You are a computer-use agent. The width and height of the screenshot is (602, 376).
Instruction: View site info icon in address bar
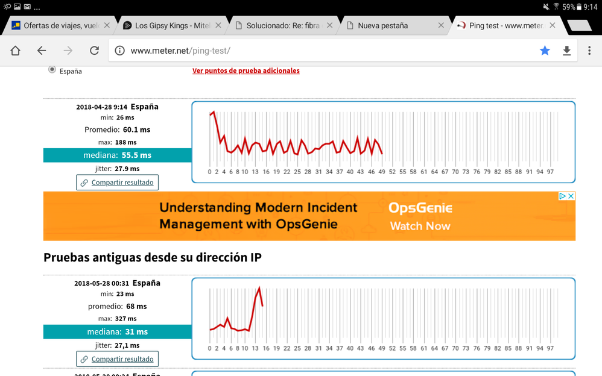point(119,51)
